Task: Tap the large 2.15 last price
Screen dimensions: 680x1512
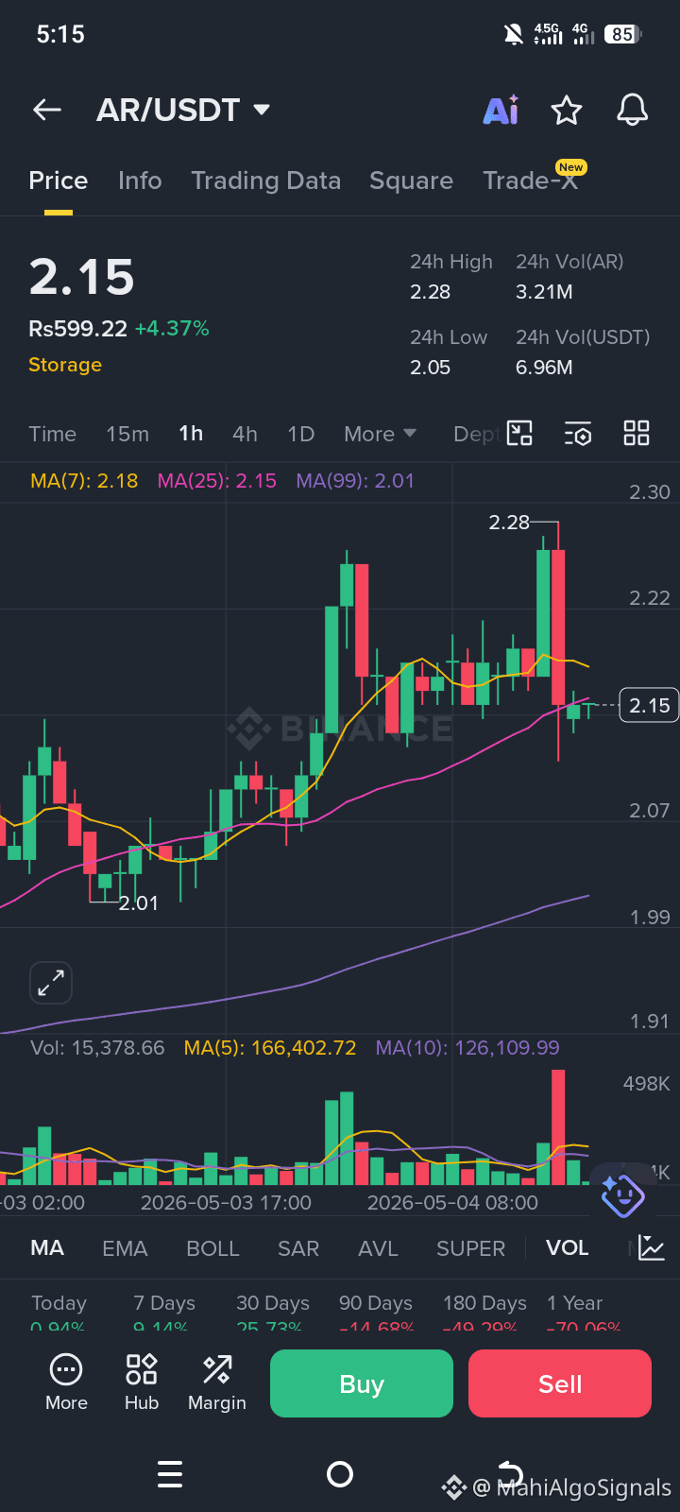Action: pyautogui.click(x=82, y=277)
